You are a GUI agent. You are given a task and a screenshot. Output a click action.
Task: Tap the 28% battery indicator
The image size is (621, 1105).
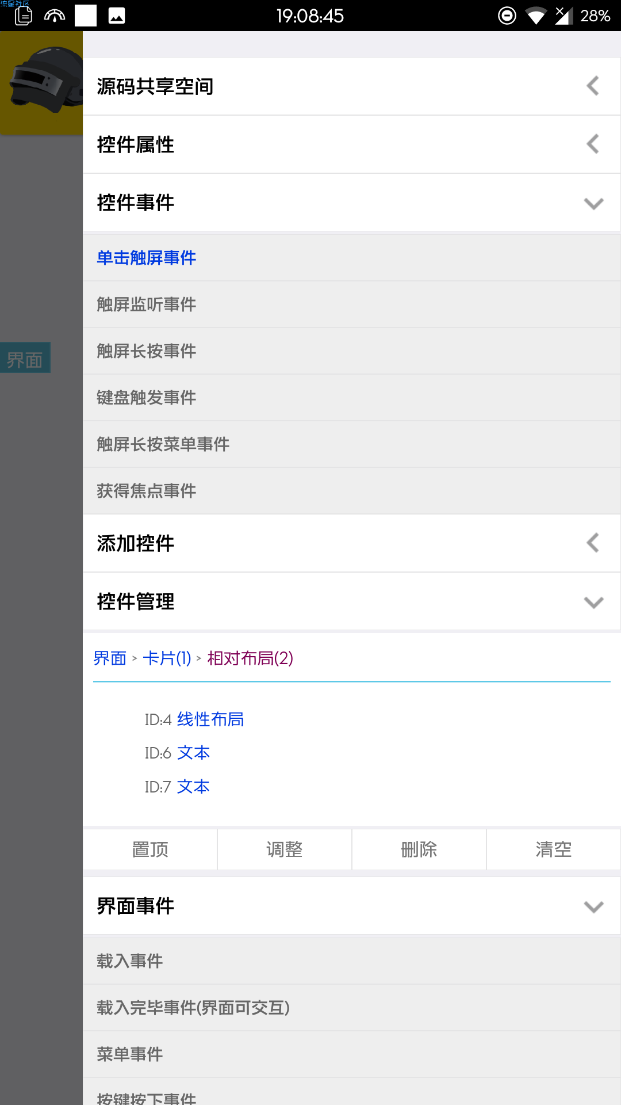tap(595, 16)
